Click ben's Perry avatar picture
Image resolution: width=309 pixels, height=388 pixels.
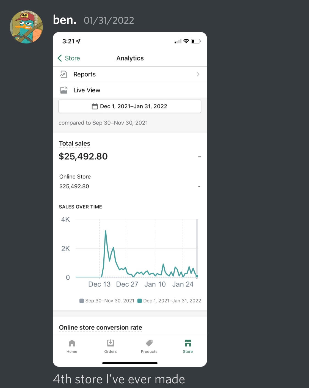click(x=26, y=27)
